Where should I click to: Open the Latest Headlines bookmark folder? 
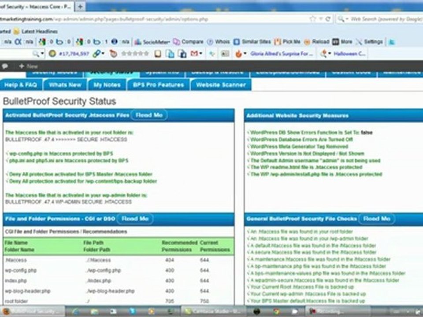pyautogui.click(x=36, y=31)
